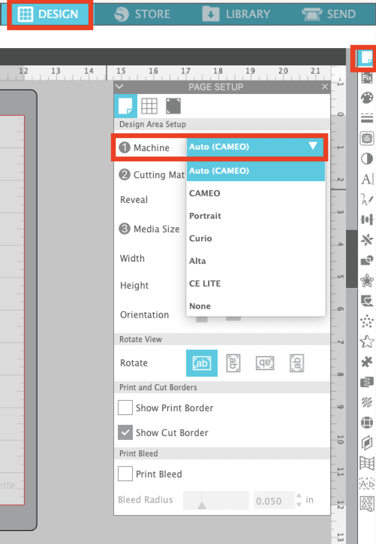This screenshot has height=544, width=376.
Task: Collapse the Page Setup panel
Action: tap(119, 86)
